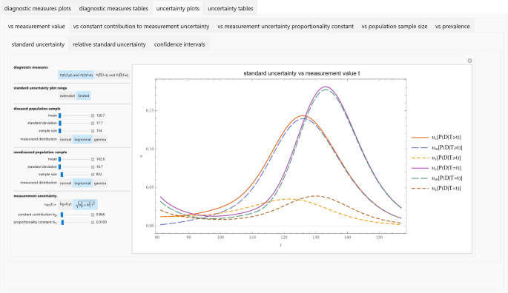Image resolution: width=508 pixels, height=293 pixels.
Task: Set plot range to limited
Action: point(84,95)
